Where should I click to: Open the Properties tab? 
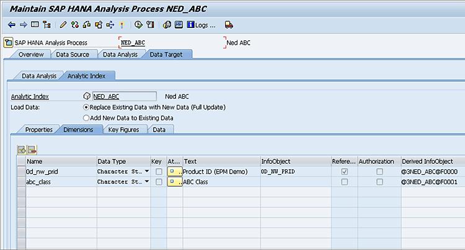point(38,130)
